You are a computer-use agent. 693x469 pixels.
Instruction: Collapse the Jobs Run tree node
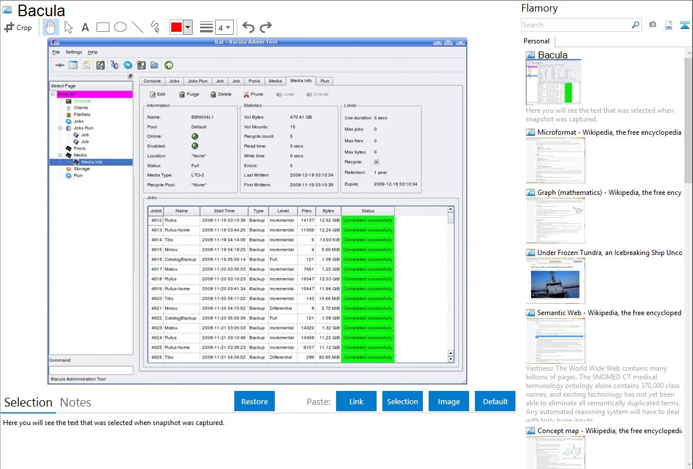click(60, 128)
